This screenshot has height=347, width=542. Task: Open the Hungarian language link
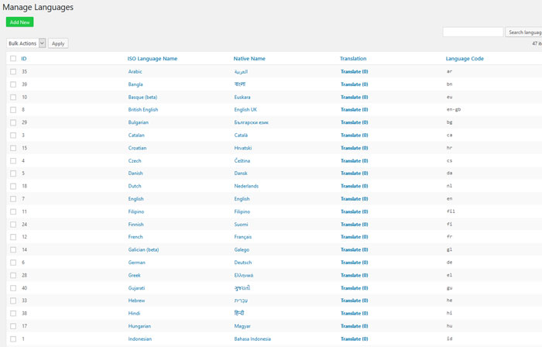[139, 326]
